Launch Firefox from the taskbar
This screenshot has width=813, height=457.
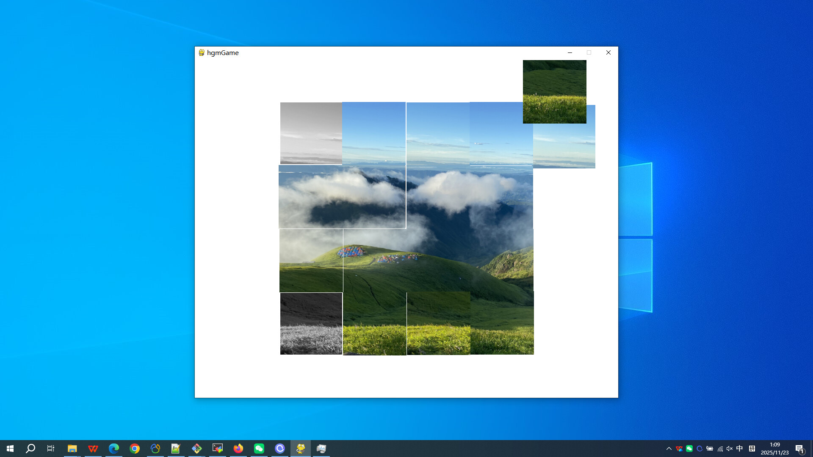tap(238, 448)
